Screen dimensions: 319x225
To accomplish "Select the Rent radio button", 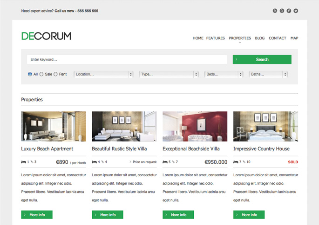I will coord(55,74).
